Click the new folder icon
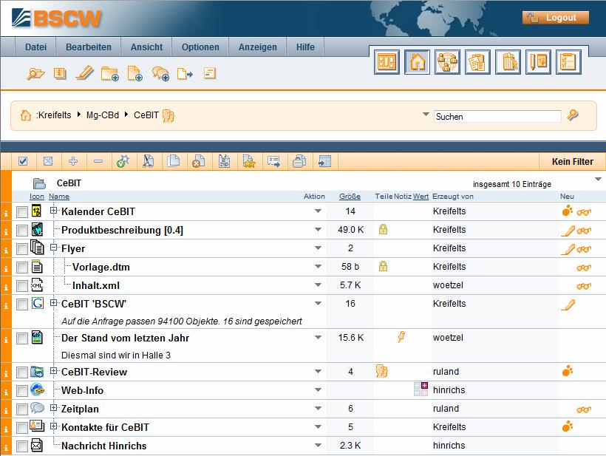Viewport: 606px width, 456px height. (x=110, y=73)
